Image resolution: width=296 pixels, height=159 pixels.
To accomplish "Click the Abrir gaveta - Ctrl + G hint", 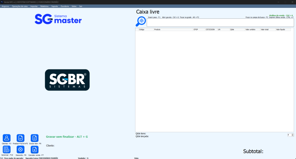I will 171,17.
